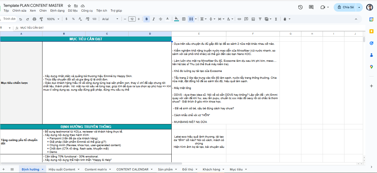Open horizontal align dropdown
The image size is (377, 173).
203,19
